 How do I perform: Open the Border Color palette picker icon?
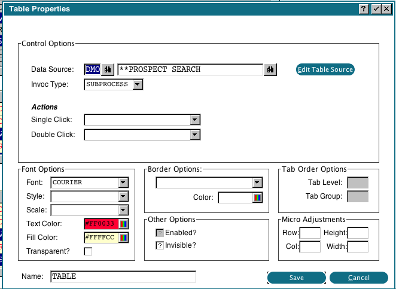(x=258, y=197)
